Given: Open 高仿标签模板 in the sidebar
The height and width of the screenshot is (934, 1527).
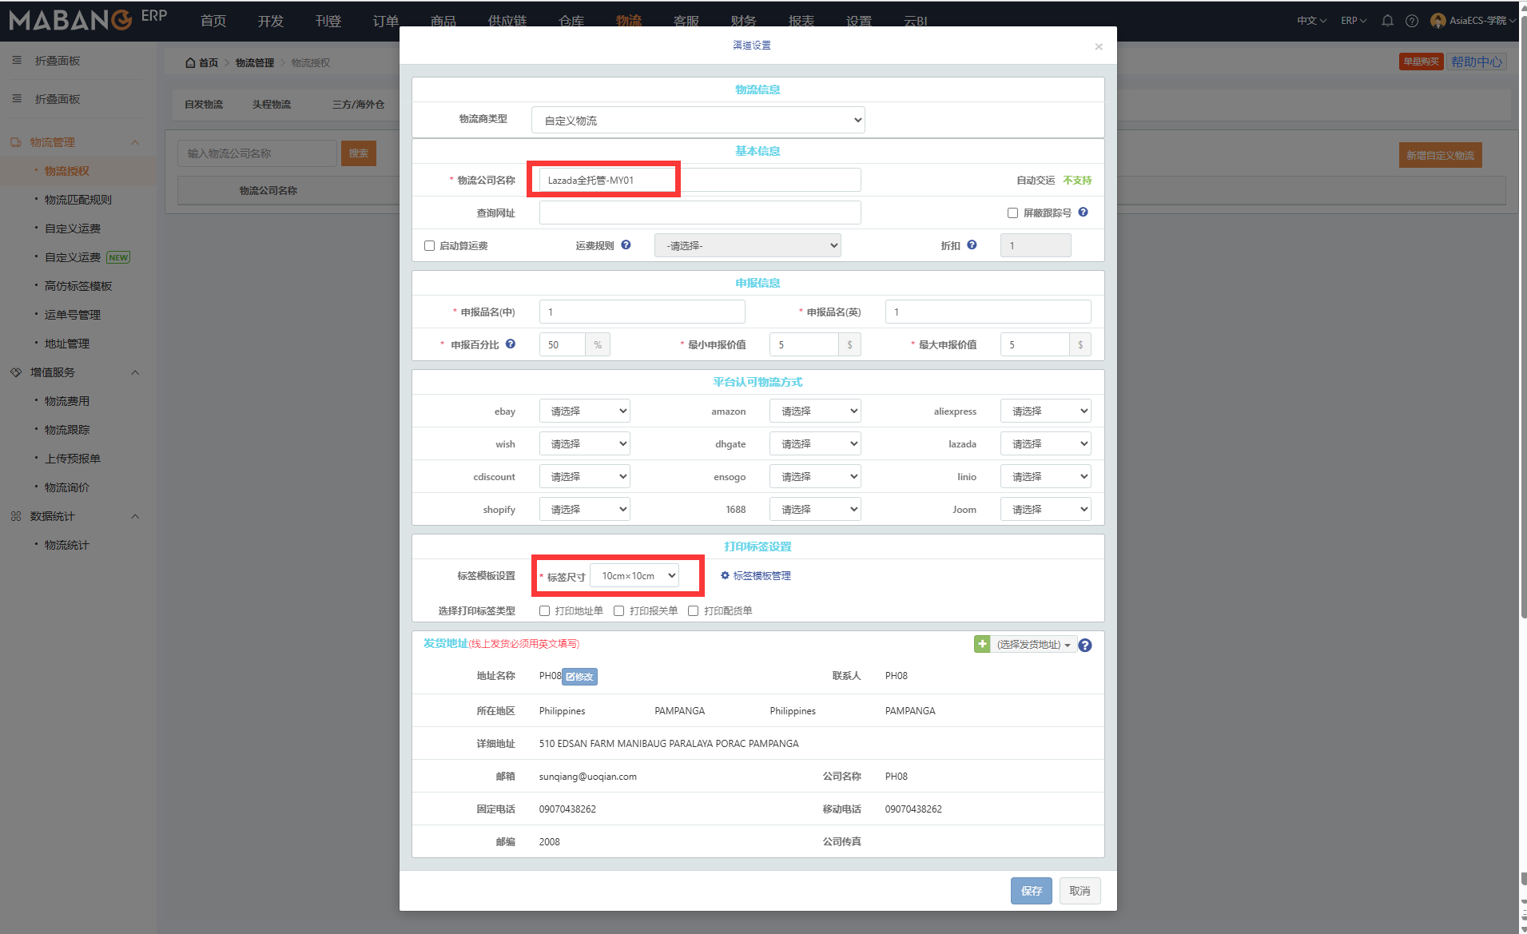Looking at the screenshot, I should click(x=78, y=286).
